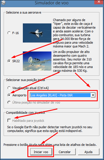Click the Los Angeles (KLAX) combo box field
The width and height of the screenshot is (104, 160).
(x=63, y=95)
